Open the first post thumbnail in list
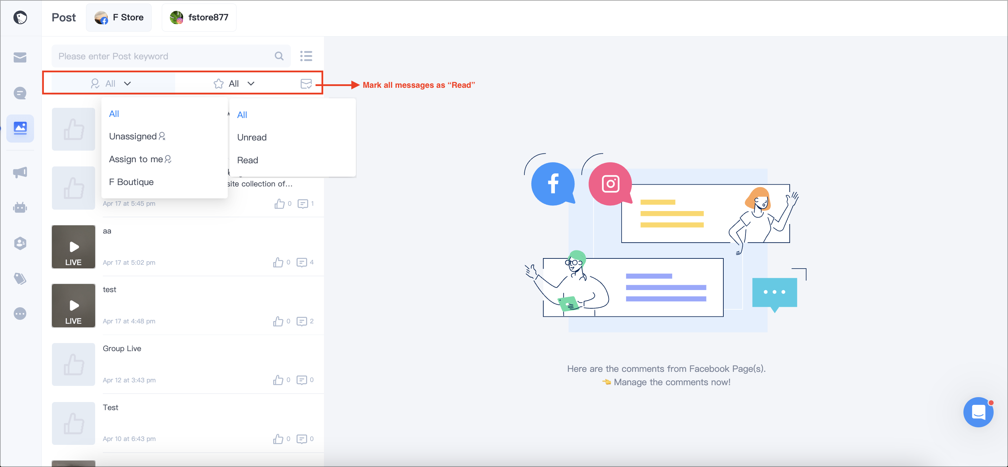1008x467 pixels. click(x=74, y=129)
